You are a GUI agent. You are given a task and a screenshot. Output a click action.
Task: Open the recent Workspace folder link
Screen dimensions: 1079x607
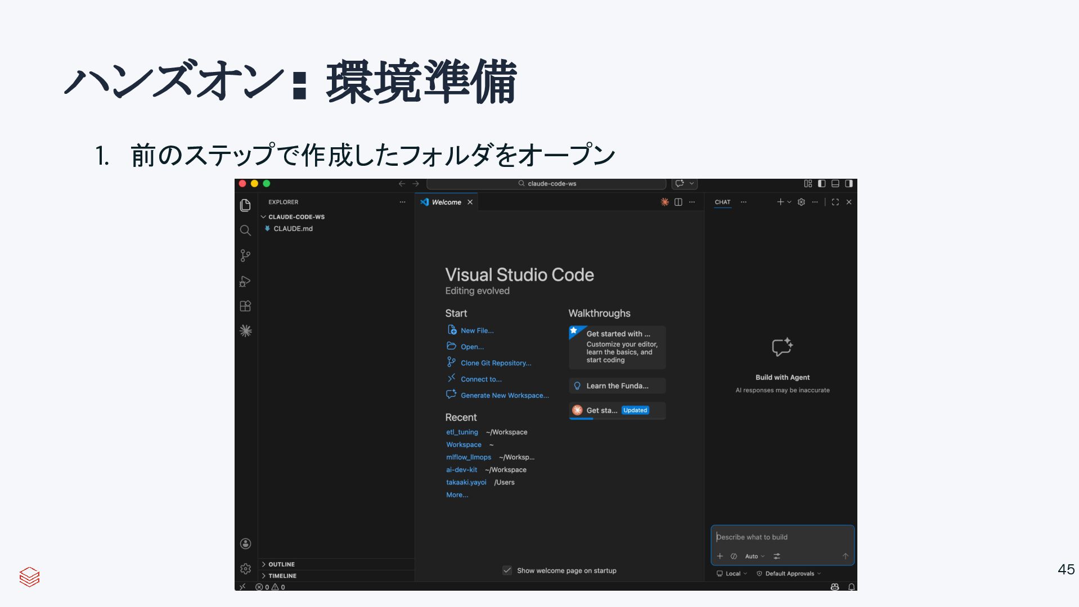464,445
